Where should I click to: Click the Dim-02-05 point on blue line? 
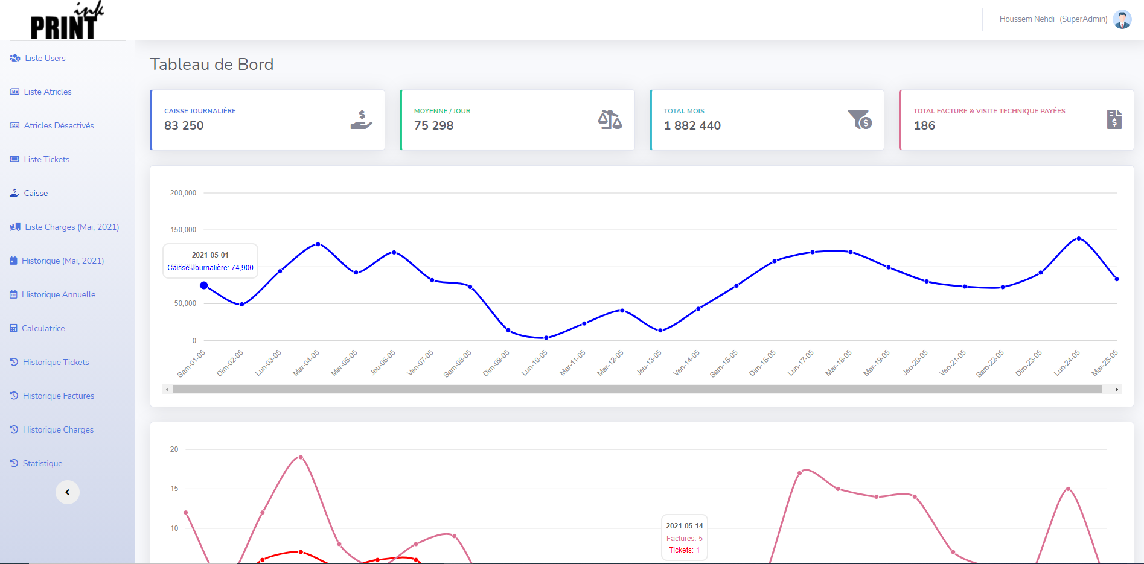tap(242, 304)
